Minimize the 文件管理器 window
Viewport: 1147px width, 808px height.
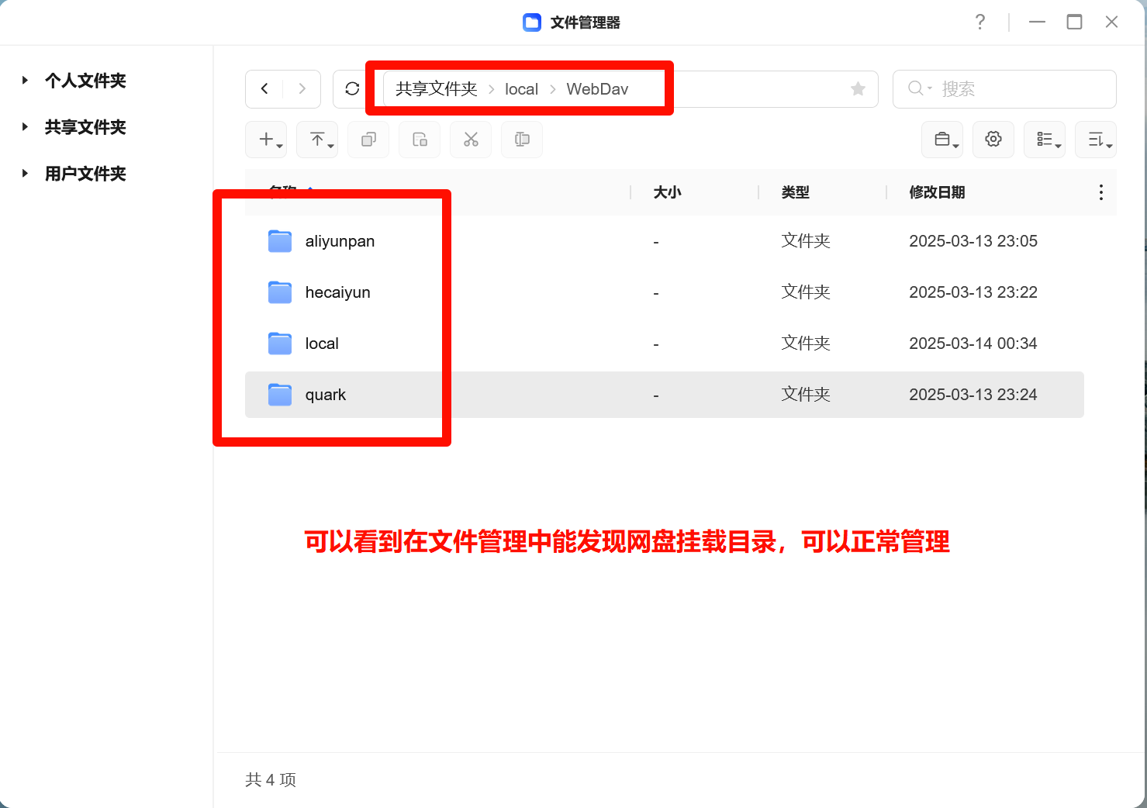click(x=1037, y=22)
